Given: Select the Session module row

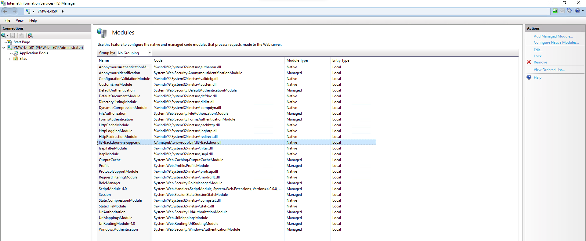Looking at the screenshot, I should pyautogui.click(x=237, y=195).
